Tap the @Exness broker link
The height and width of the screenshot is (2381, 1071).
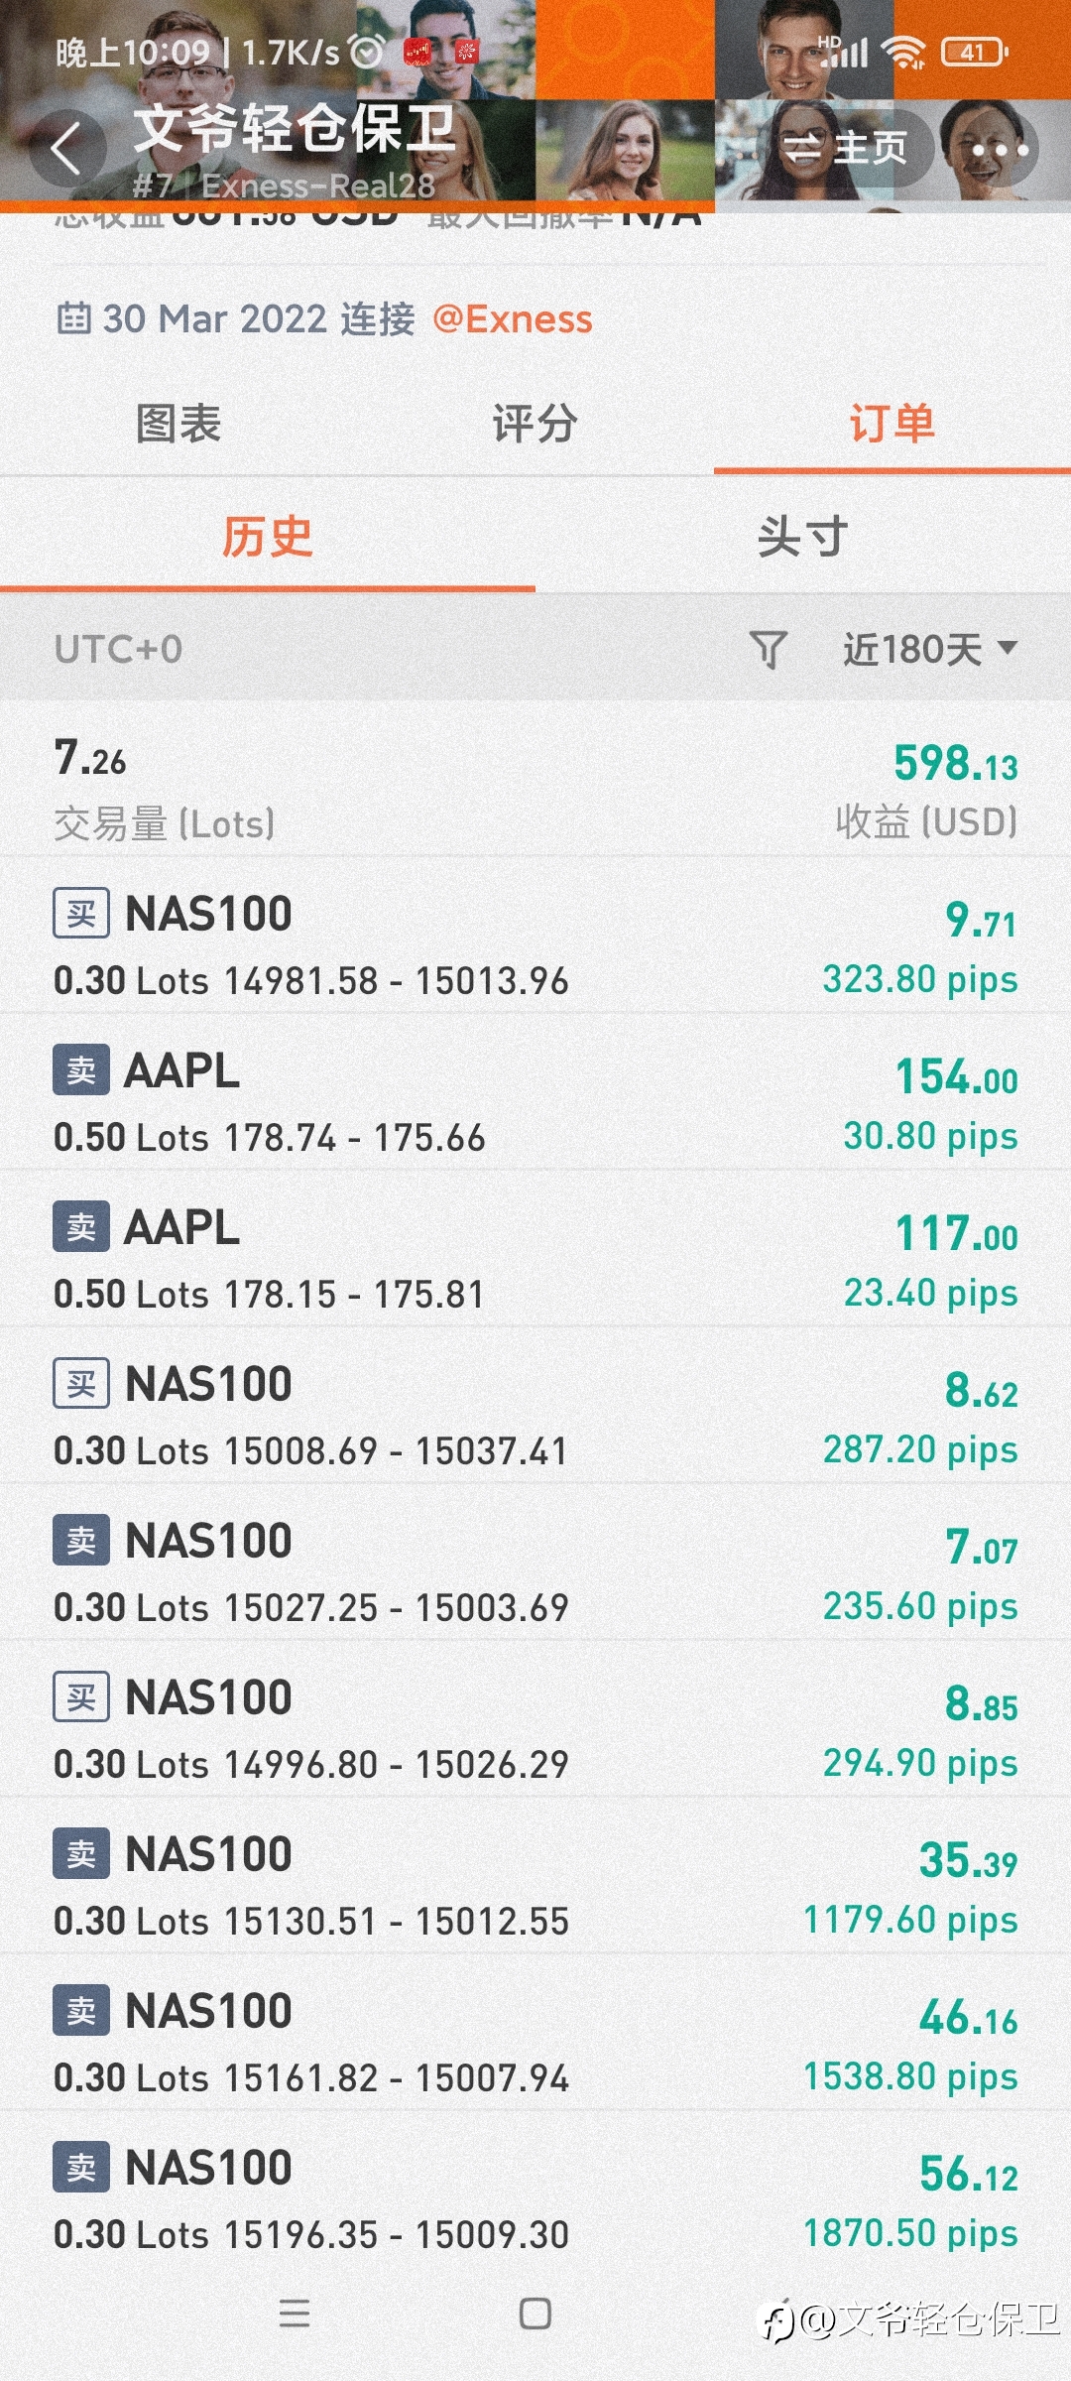[x=513, y=319]
